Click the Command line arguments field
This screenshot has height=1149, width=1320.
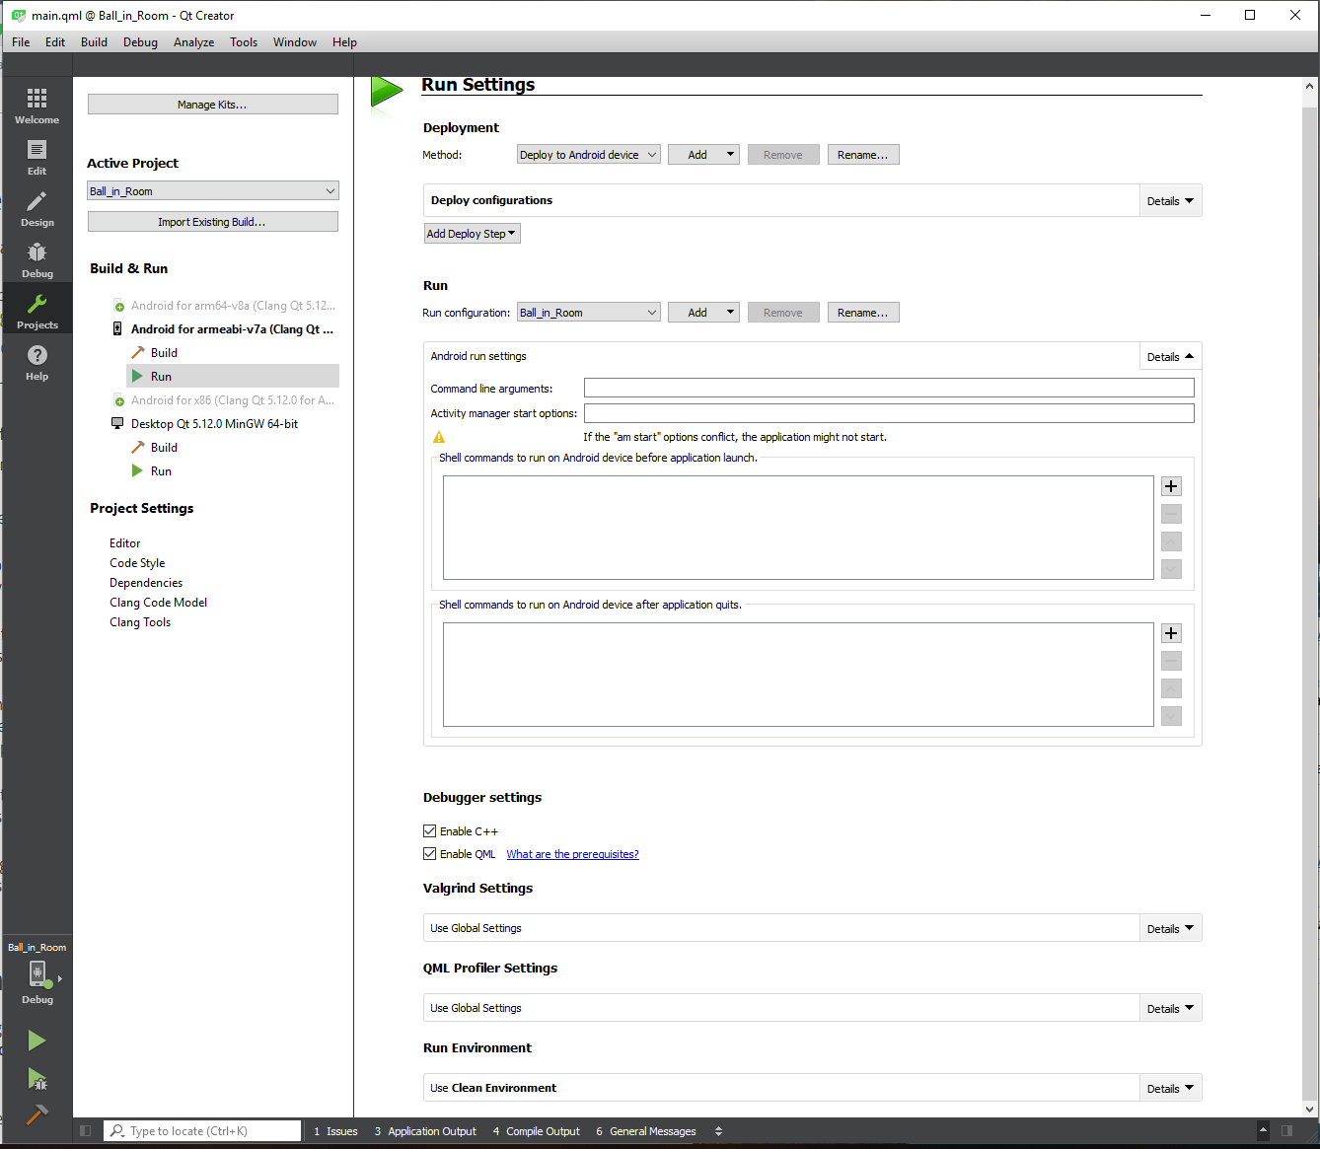pyautogui.click(x=888, y=389)
